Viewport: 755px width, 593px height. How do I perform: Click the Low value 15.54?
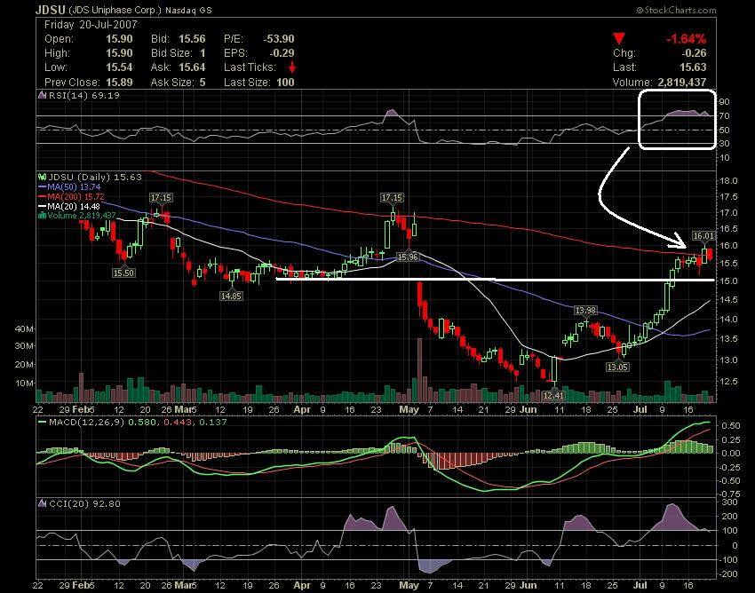point(119,67)
